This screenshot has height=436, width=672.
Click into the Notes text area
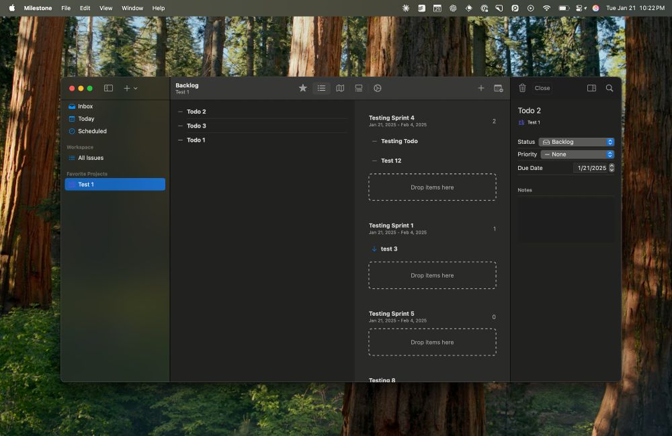coord(566,219)
